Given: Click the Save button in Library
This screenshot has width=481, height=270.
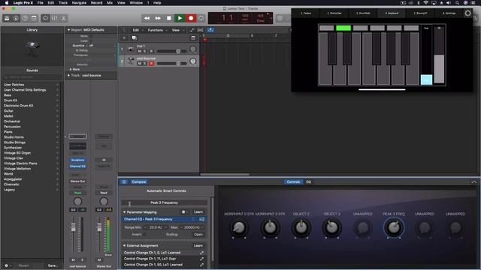Looking at the screenshot, I should [53, 265].
